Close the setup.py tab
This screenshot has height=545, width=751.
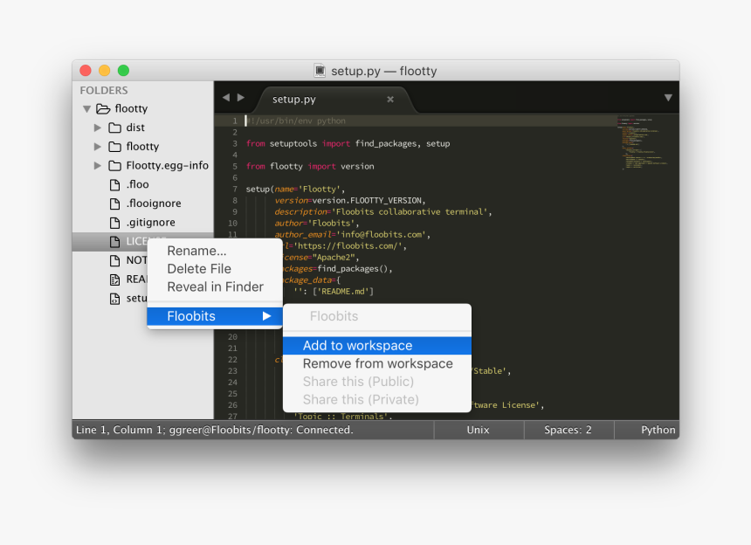[x=390, y=99]
